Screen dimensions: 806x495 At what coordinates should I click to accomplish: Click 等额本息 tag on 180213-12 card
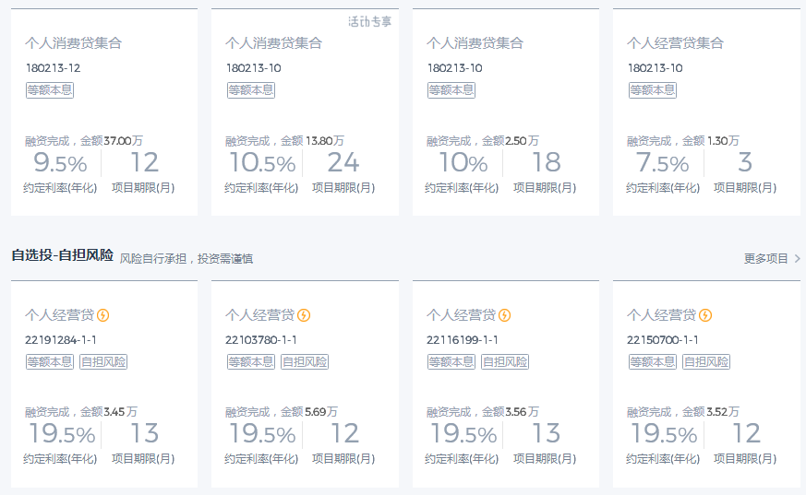[50, 90]
